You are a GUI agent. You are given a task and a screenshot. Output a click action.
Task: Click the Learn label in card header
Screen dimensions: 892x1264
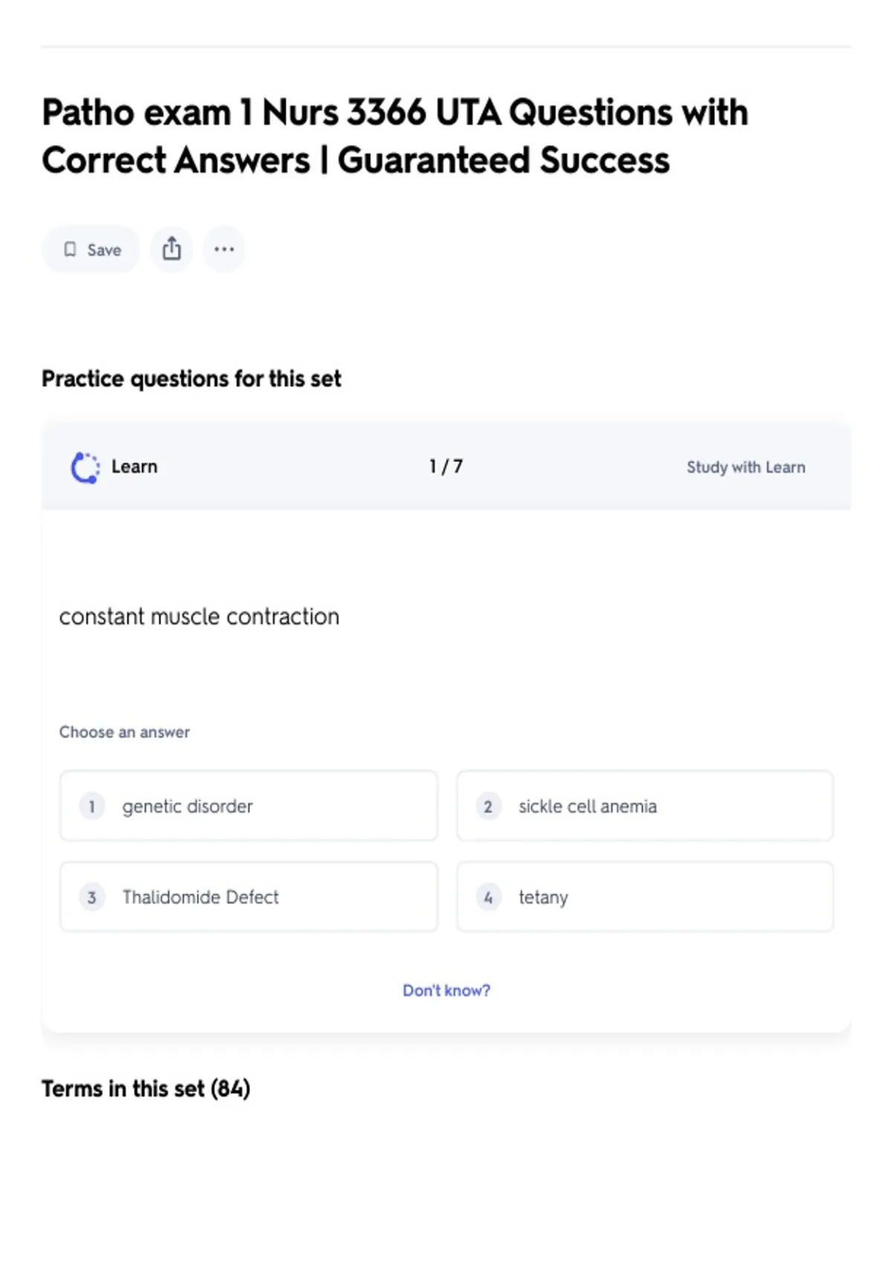pyautogui.click(x=135, y=467)
